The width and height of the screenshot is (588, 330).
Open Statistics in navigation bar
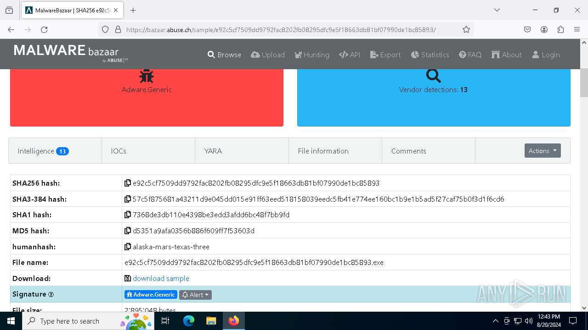tap(430, 55)
